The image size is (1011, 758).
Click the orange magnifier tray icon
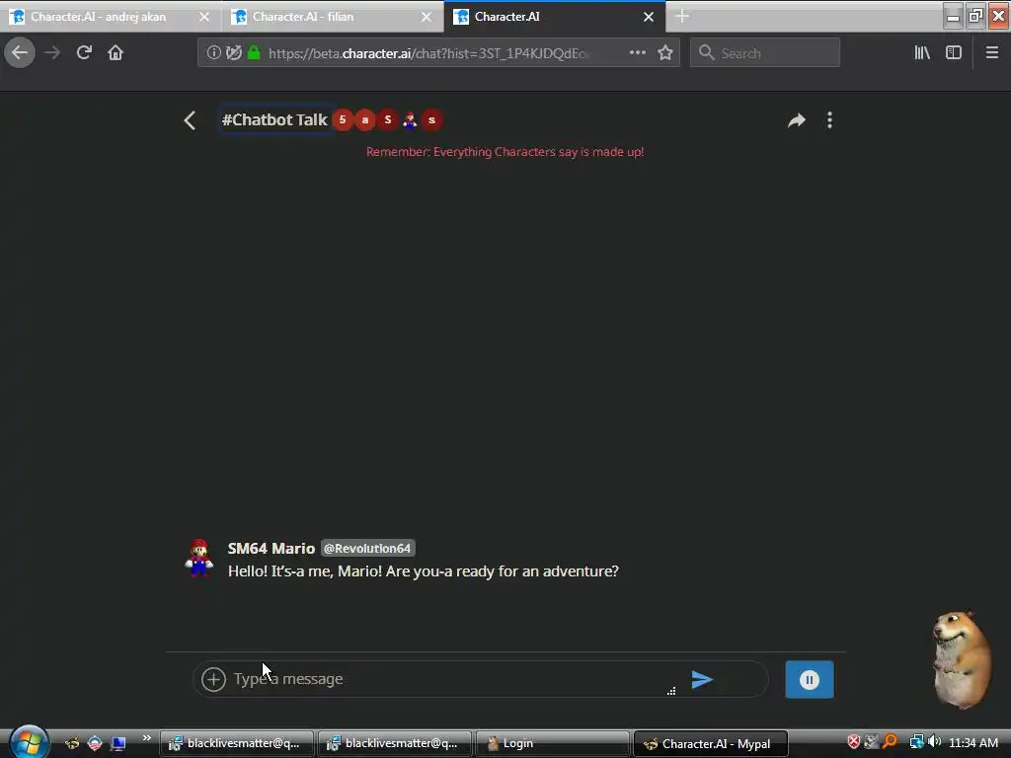tap(890, 742)
